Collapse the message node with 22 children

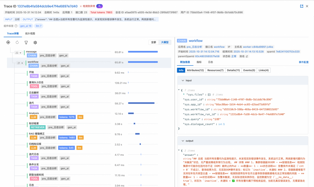18,53
